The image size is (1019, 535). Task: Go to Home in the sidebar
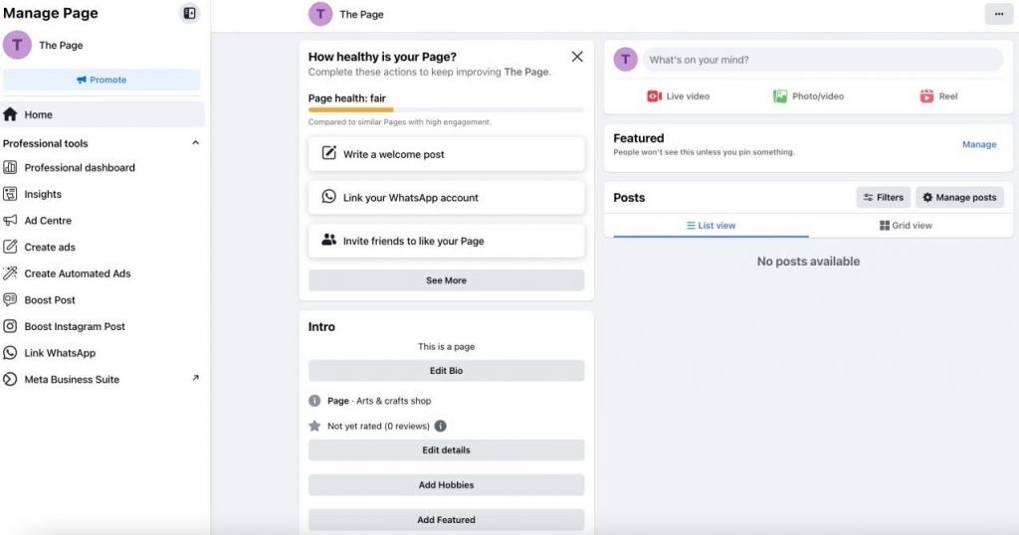point(102,114)
